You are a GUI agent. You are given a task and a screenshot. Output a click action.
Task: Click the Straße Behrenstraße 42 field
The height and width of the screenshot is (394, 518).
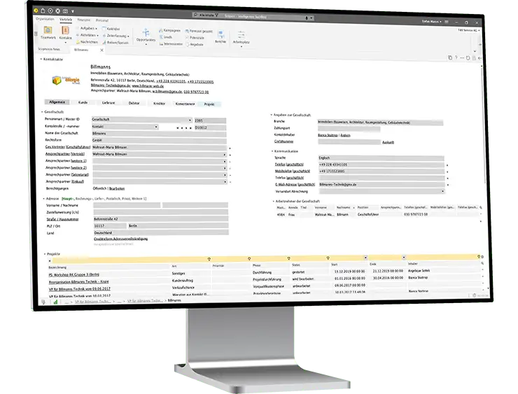point(160,219)
